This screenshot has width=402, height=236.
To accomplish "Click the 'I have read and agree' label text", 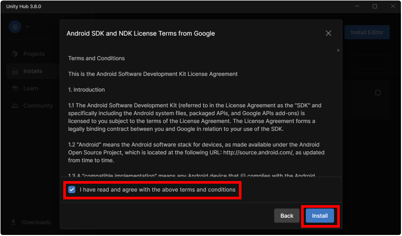I will click(158, 190).
